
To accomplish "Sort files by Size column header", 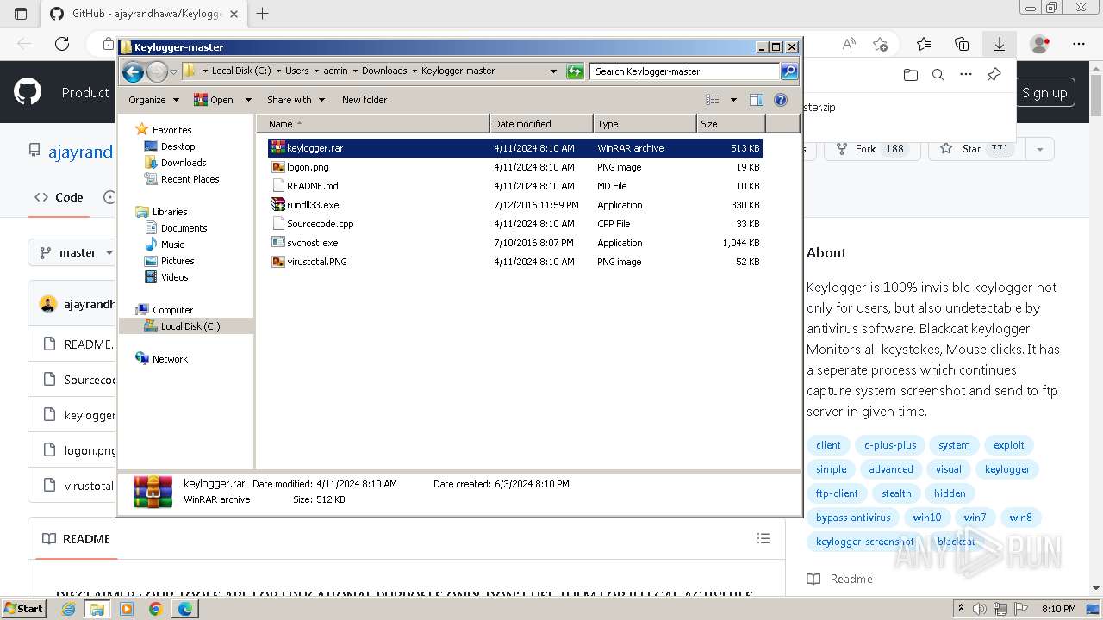I will click(x=731, y=124).
